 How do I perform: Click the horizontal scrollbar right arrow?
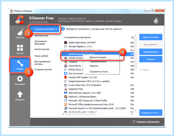pyautogui.click(x=132, y=114)
